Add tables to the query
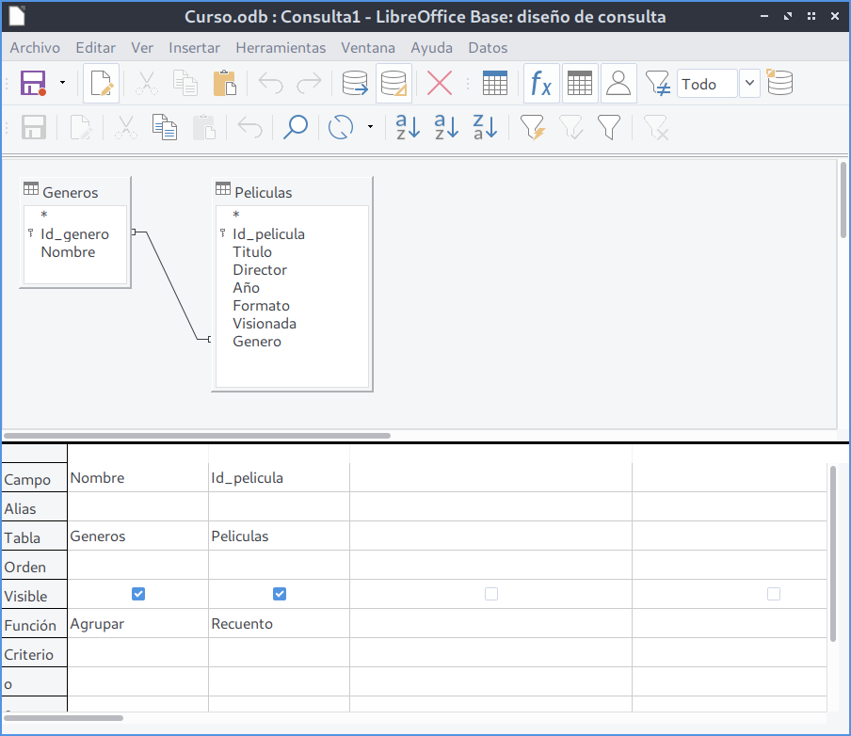Image resolution: width=851 pixels, height=736 pixels. (494, 83)
